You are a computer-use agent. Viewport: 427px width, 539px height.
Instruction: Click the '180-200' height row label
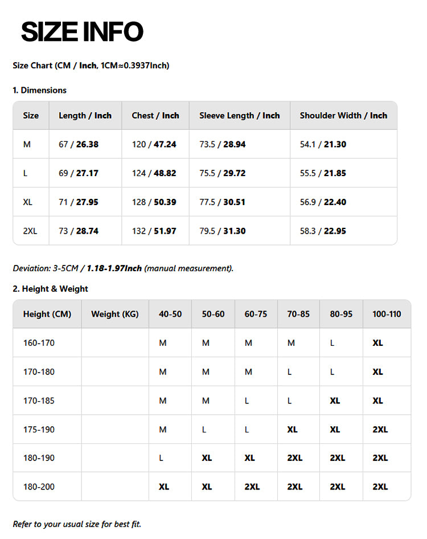(39, 487)
